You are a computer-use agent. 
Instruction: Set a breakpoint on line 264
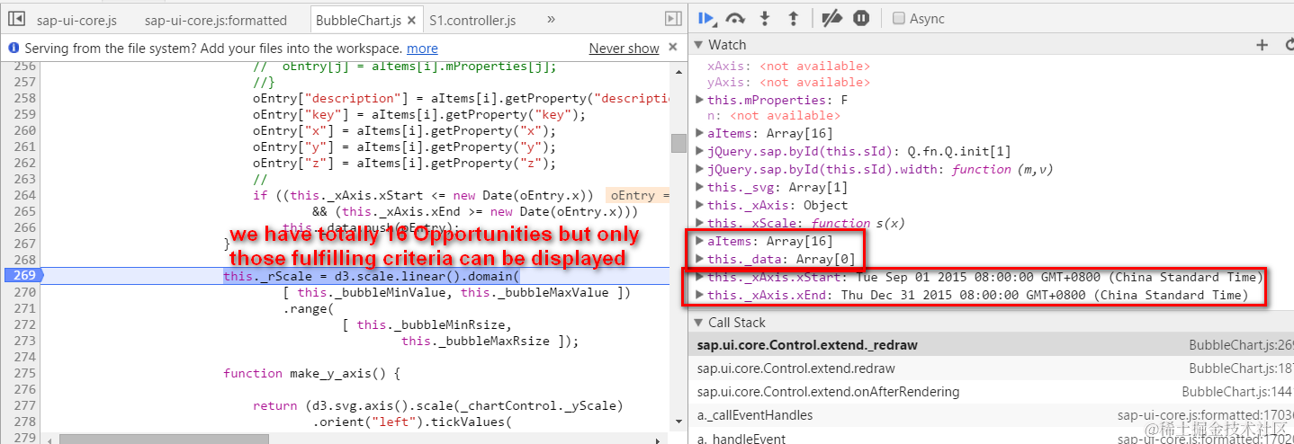click(x=23, y=196)
